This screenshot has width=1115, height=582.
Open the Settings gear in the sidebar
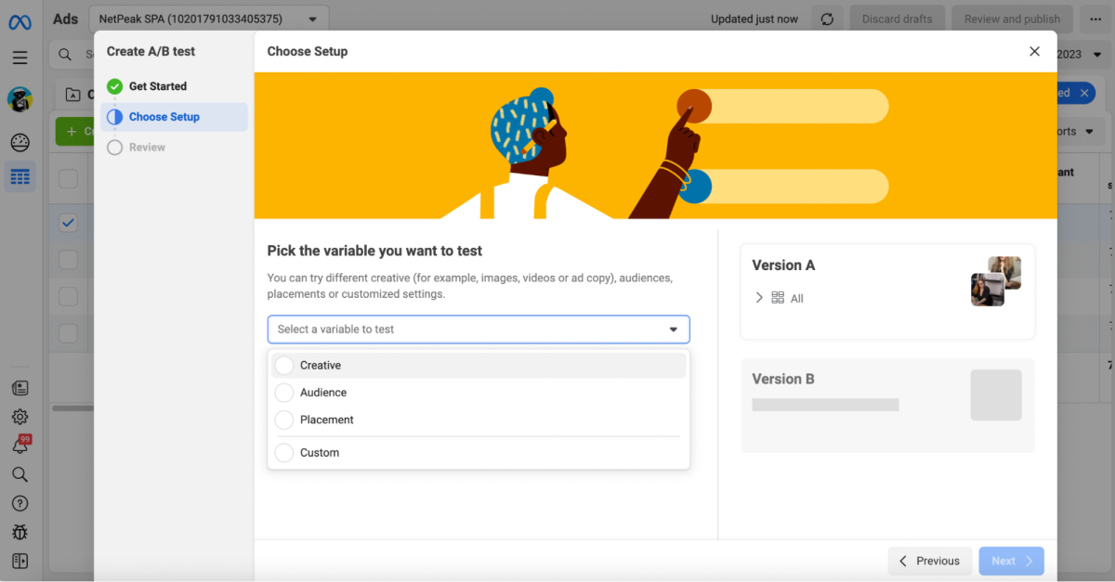coord(20,417)
